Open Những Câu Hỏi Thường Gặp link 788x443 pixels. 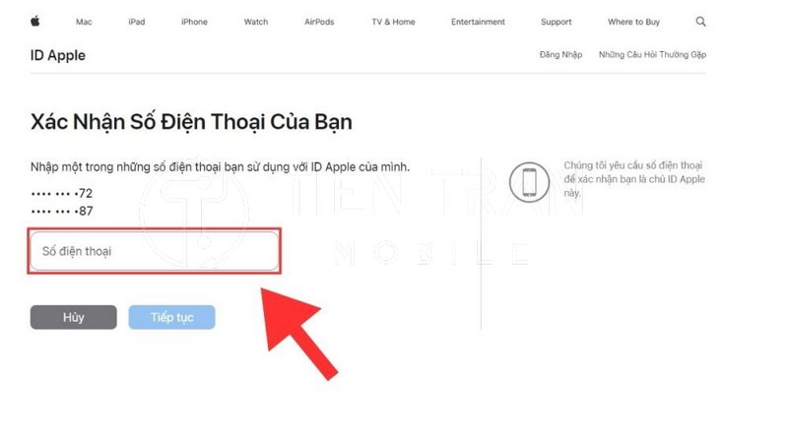coord(652,55)
